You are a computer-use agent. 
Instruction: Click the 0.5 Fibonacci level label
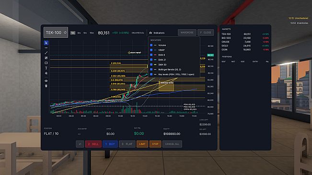point(117,80)
